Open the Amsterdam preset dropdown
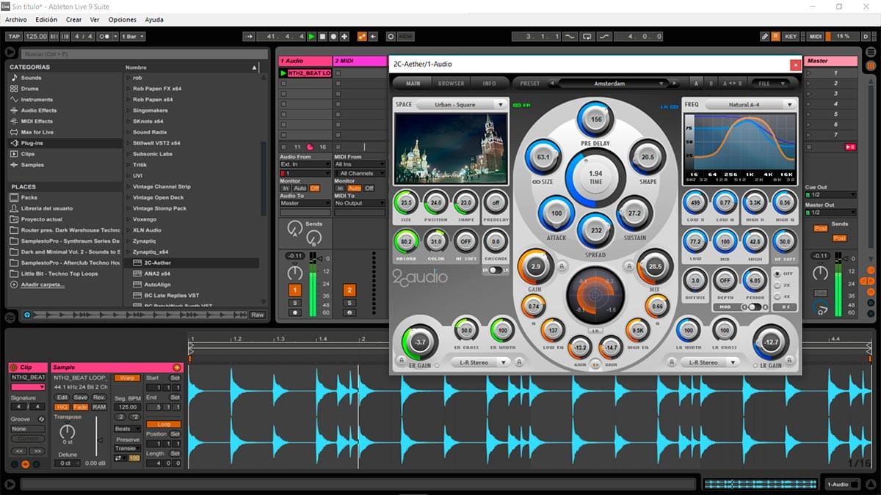The height and width of the screenshot is (495, 881). tap(613, 84)
